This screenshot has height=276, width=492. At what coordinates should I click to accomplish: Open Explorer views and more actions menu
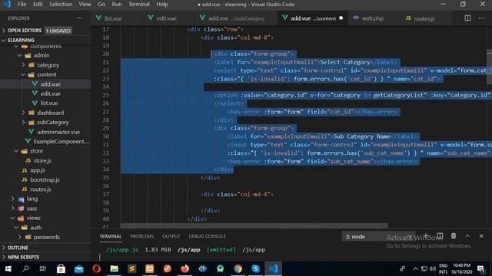[80, 18]
